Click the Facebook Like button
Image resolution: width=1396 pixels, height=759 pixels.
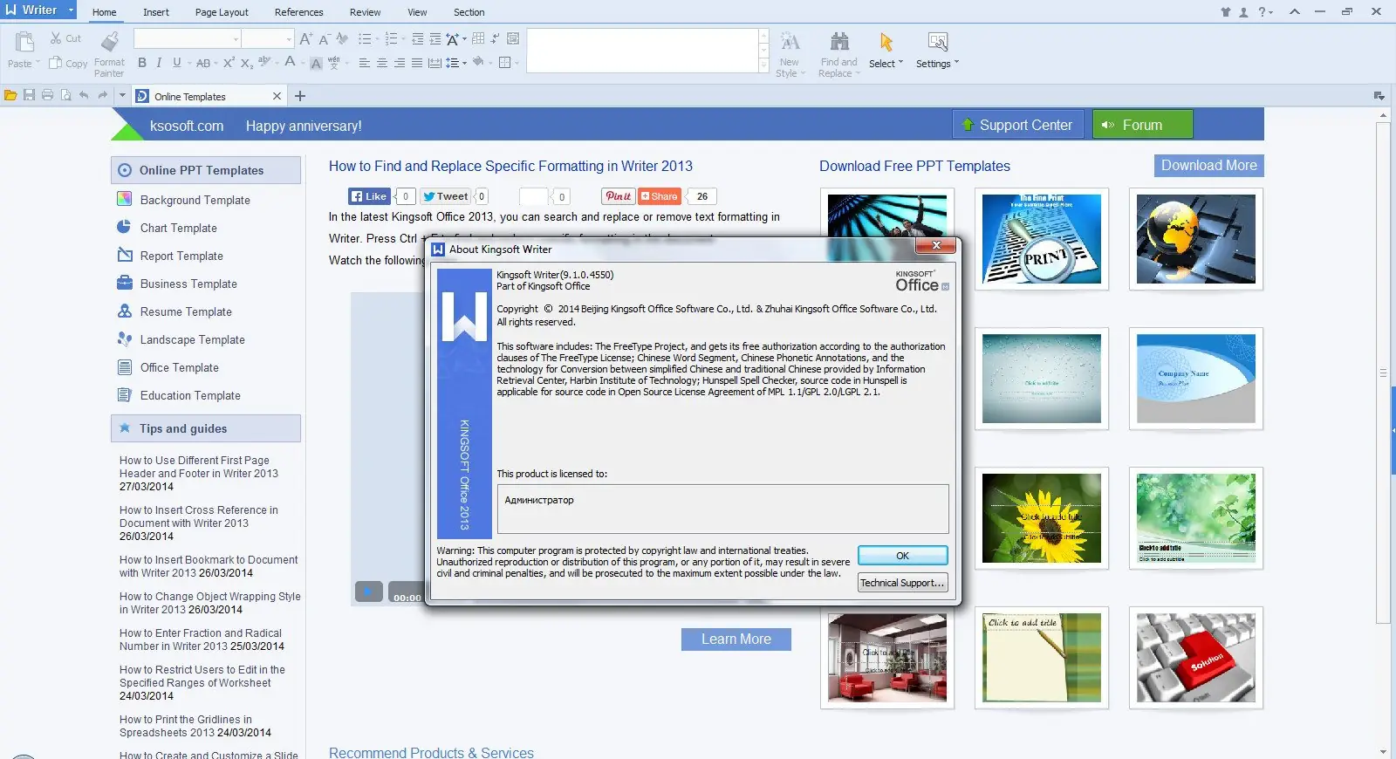368,196
